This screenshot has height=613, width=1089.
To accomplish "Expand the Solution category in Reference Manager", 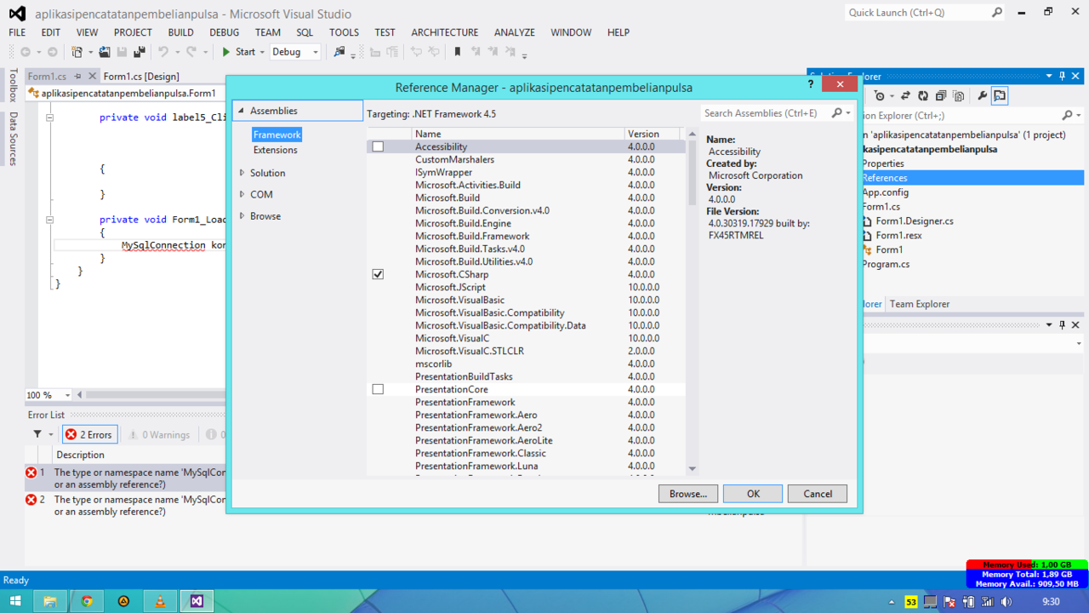I will click(242, 173).
